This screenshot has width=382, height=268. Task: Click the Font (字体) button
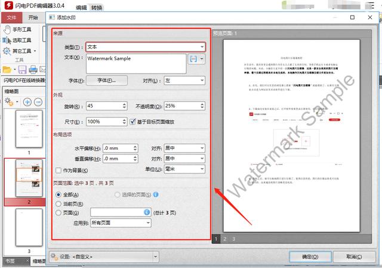(x=107, y=81)
